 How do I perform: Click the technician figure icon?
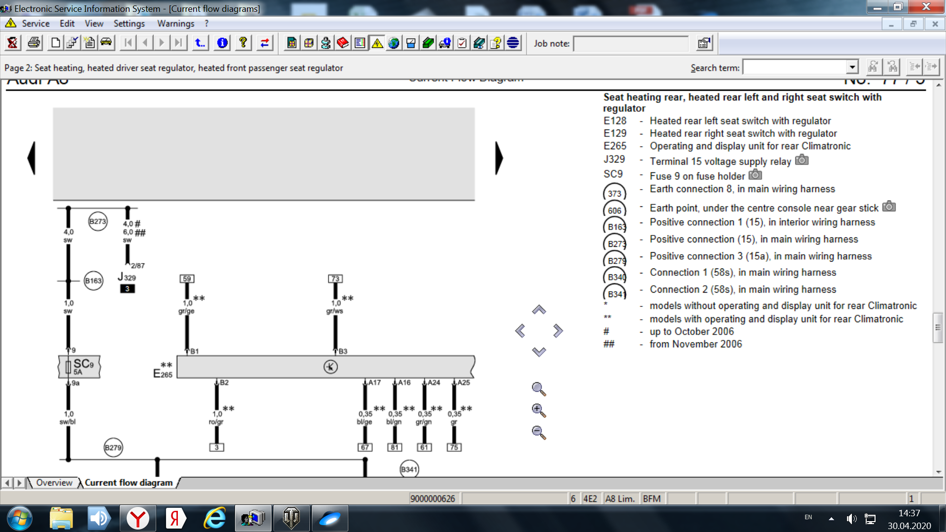pos(326,43)
